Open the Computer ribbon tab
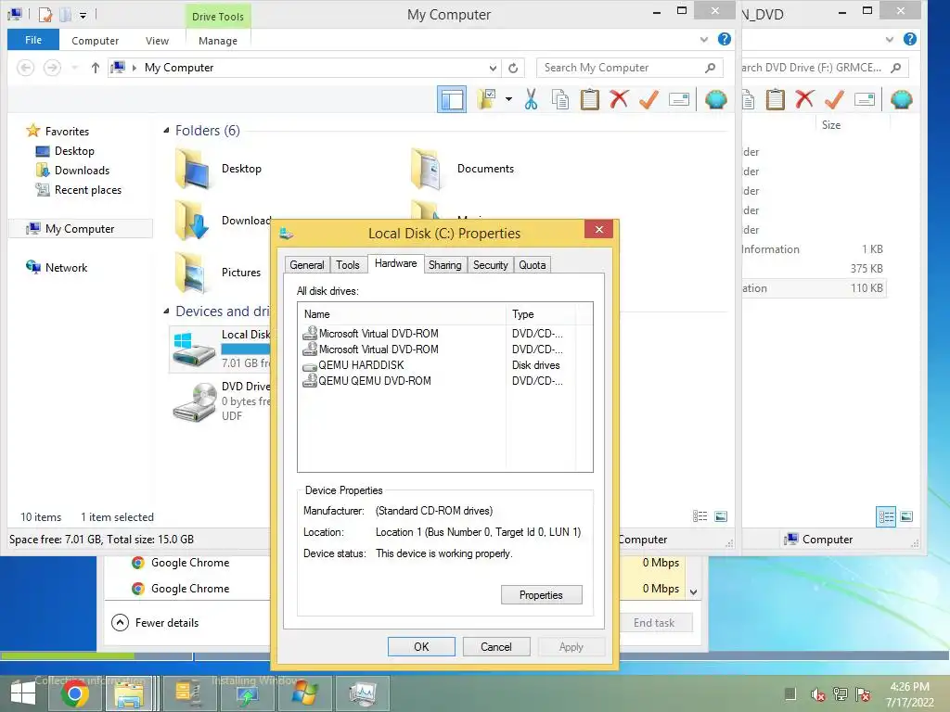 click(x=96, y=41)
